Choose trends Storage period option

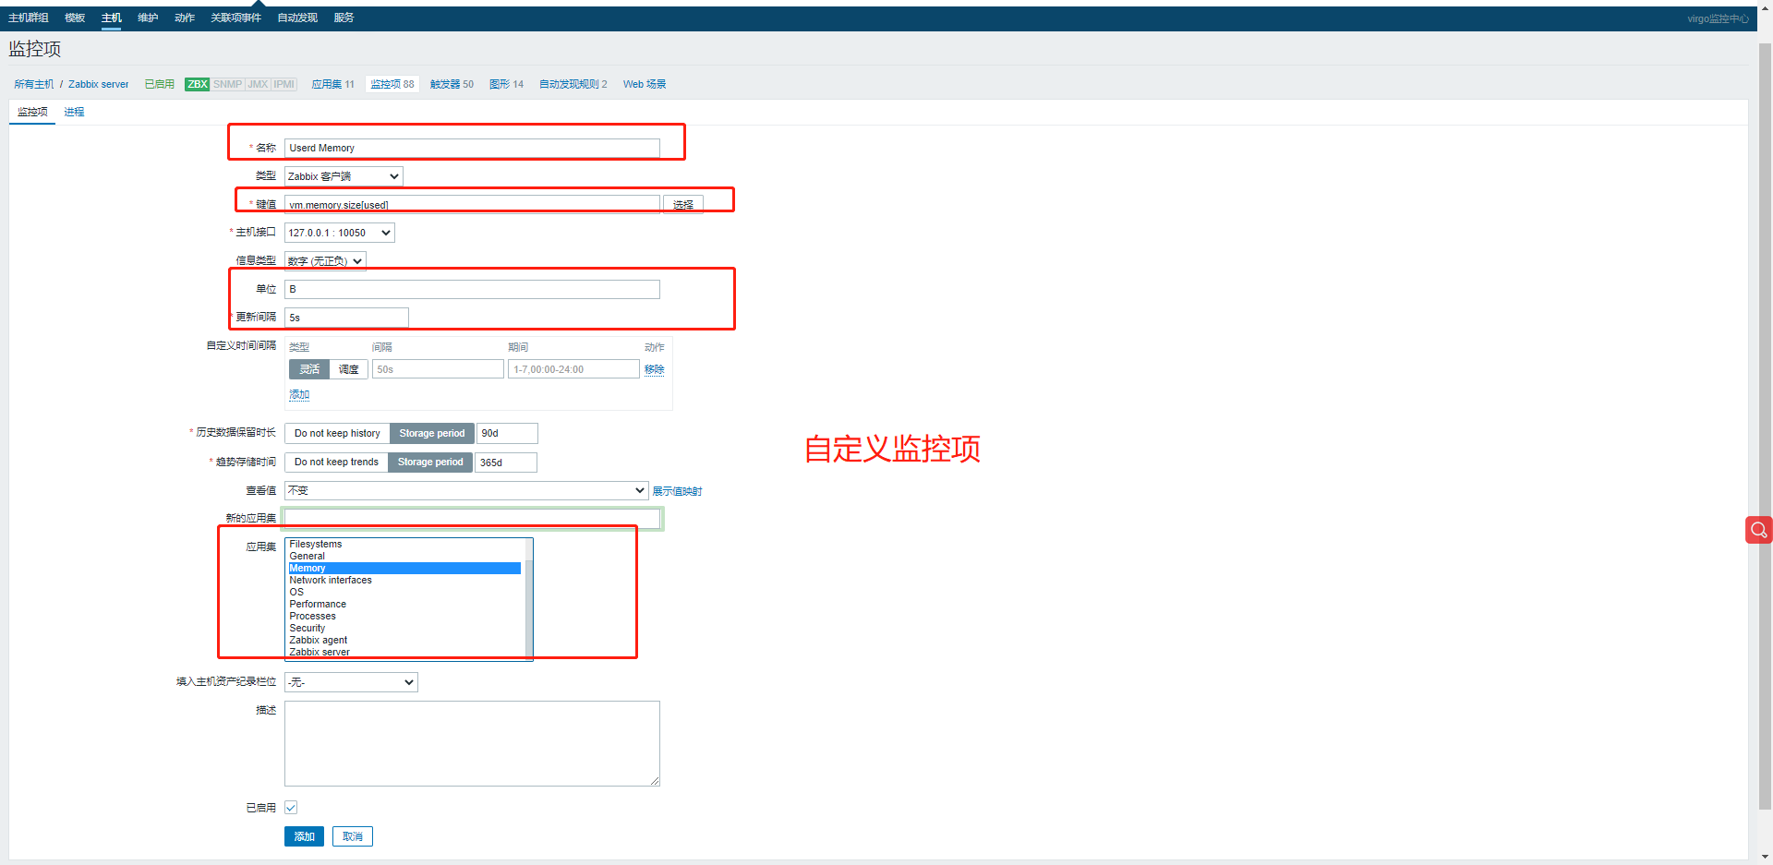click(x=430, y=462)
